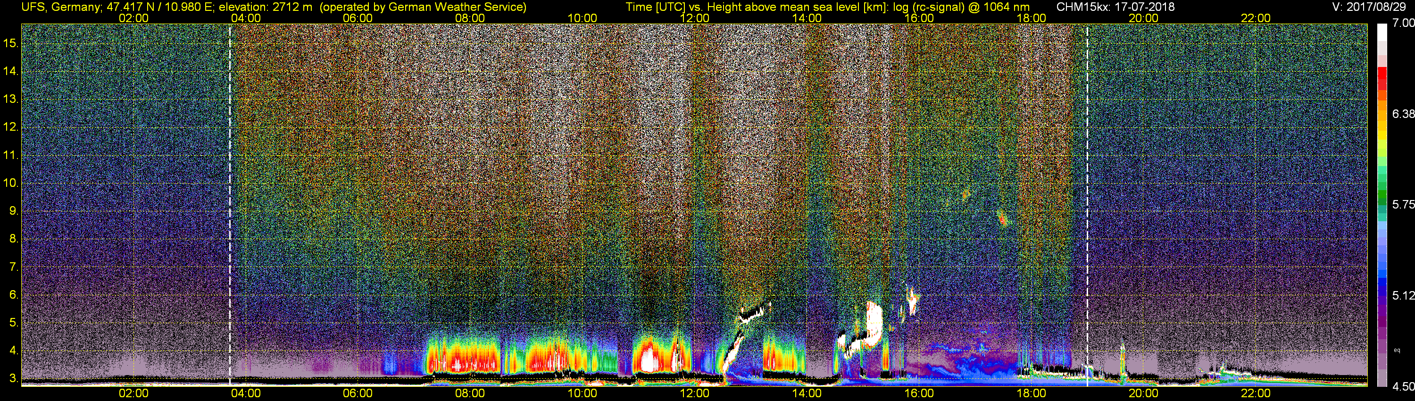The width and height of the screenshot is (1415, 401).
Task: Click the 7.00 value at colorbar top
Action: (1403, 23)
